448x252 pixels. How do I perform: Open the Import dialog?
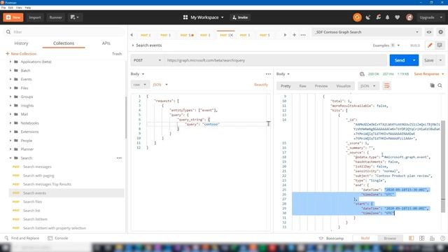pos(34,17)
